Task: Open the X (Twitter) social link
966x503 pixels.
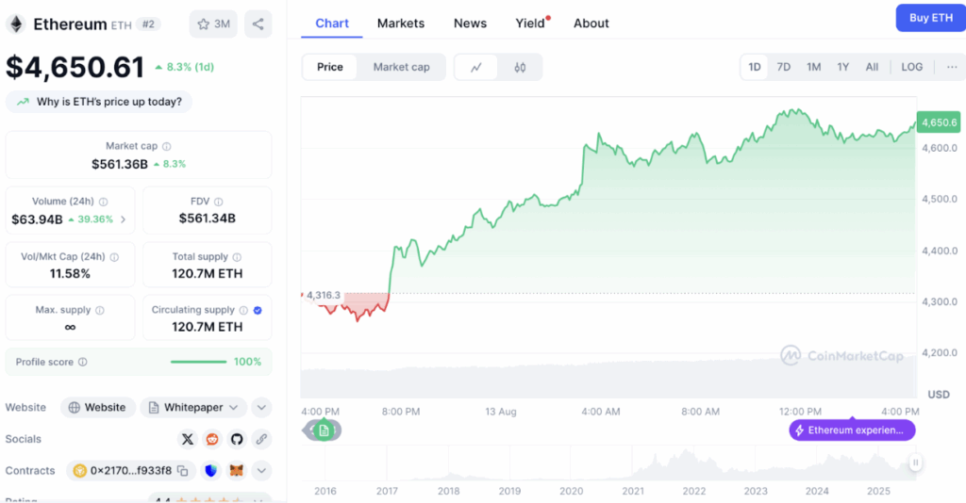Action: pyautogui.click(x=187, y=439)
